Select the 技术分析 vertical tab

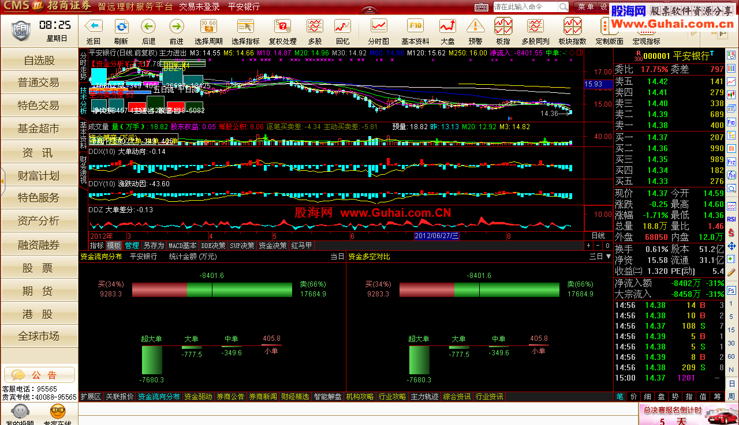83,100
